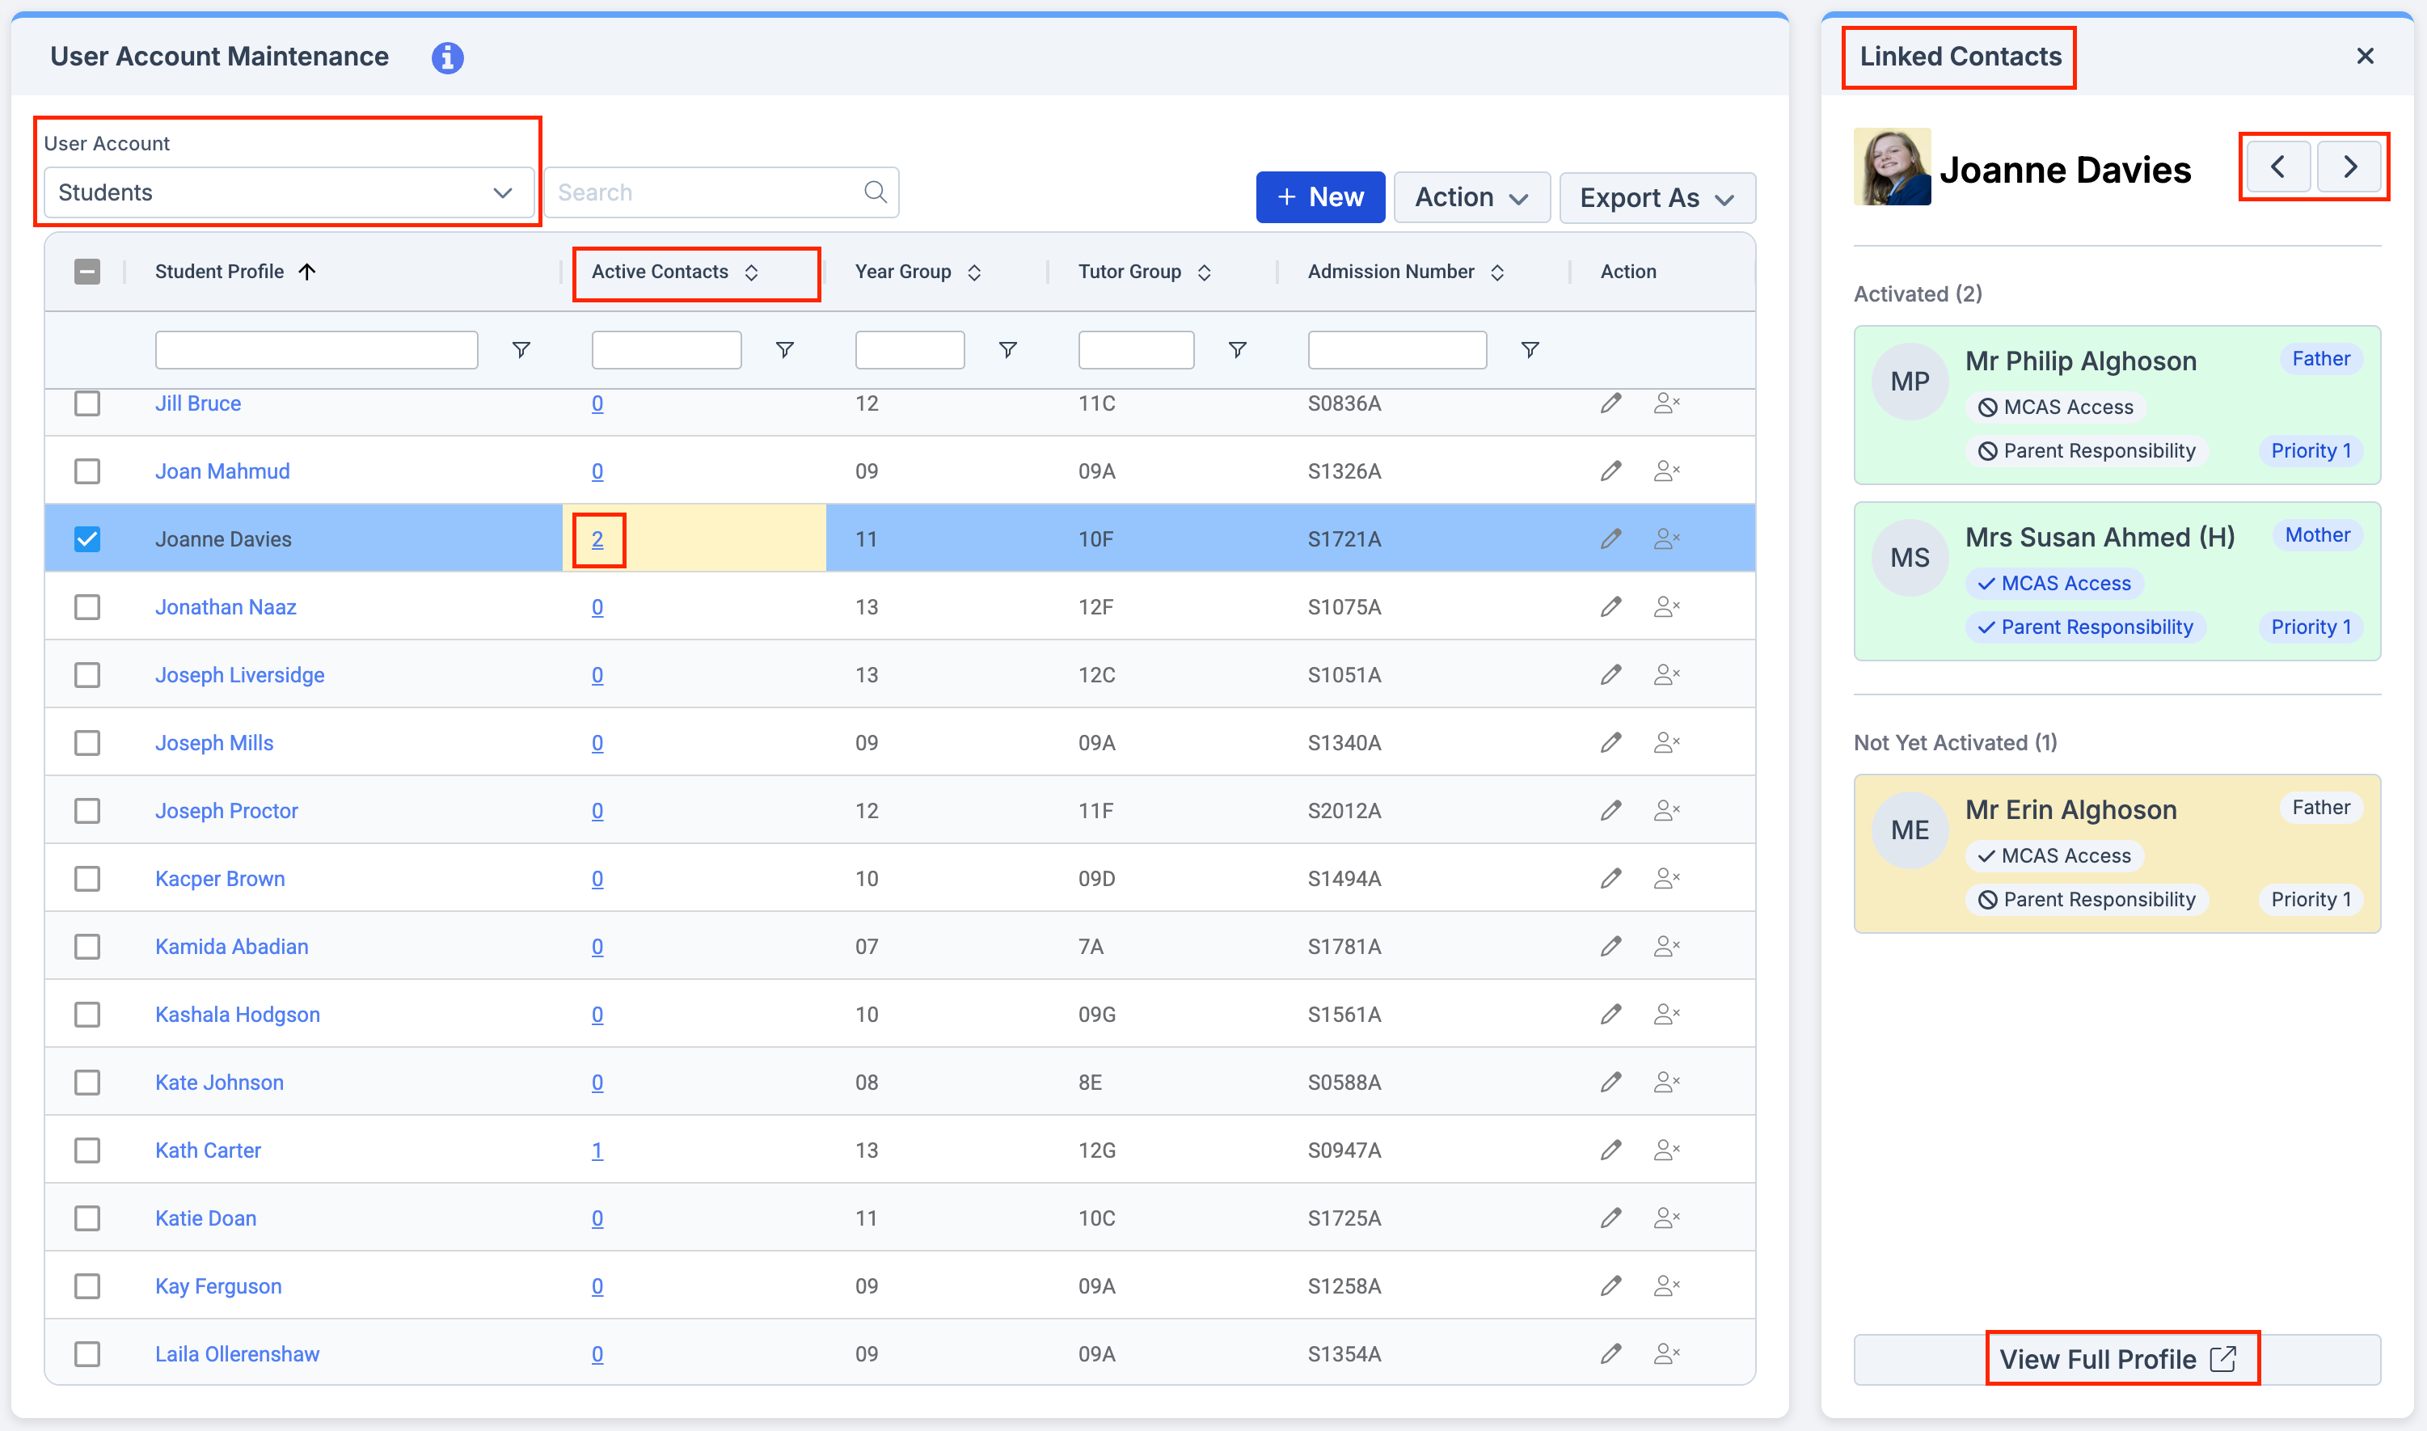Open View Full Profile for Joanne Davies
Viewport: 2427px width, 1431px height.
(2121, 1357)
